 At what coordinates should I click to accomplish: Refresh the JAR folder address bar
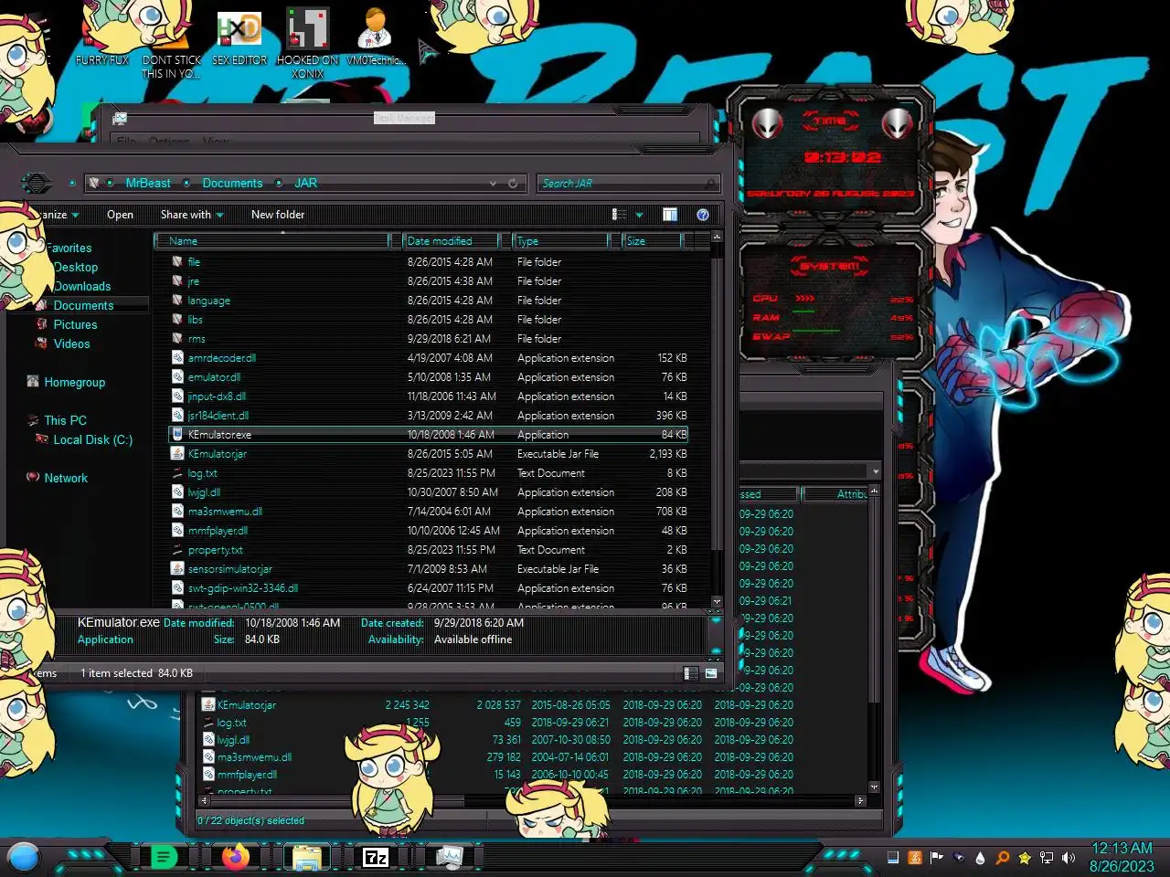[513, 184]
